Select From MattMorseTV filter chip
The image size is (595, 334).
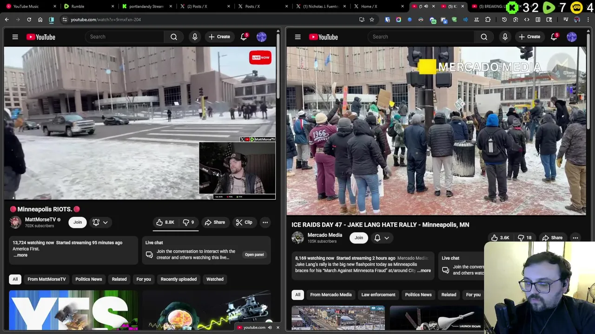[x=46, y=279]
